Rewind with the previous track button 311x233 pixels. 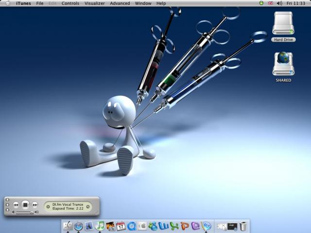[x=16, y=205]
